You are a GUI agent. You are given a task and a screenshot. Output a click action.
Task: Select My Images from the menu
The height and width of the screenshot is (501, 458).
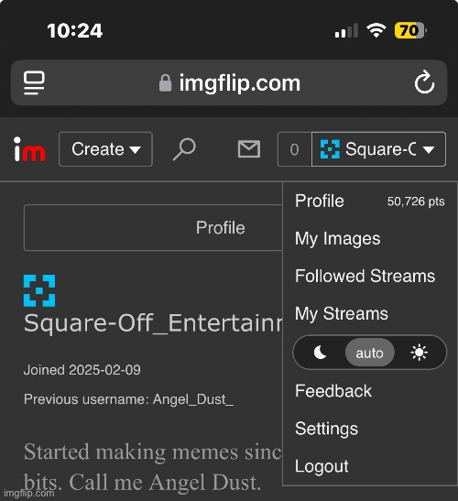337,239
